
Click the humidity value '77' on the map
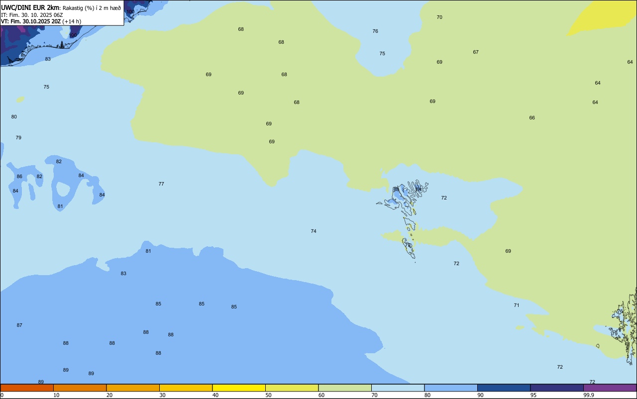161,184
